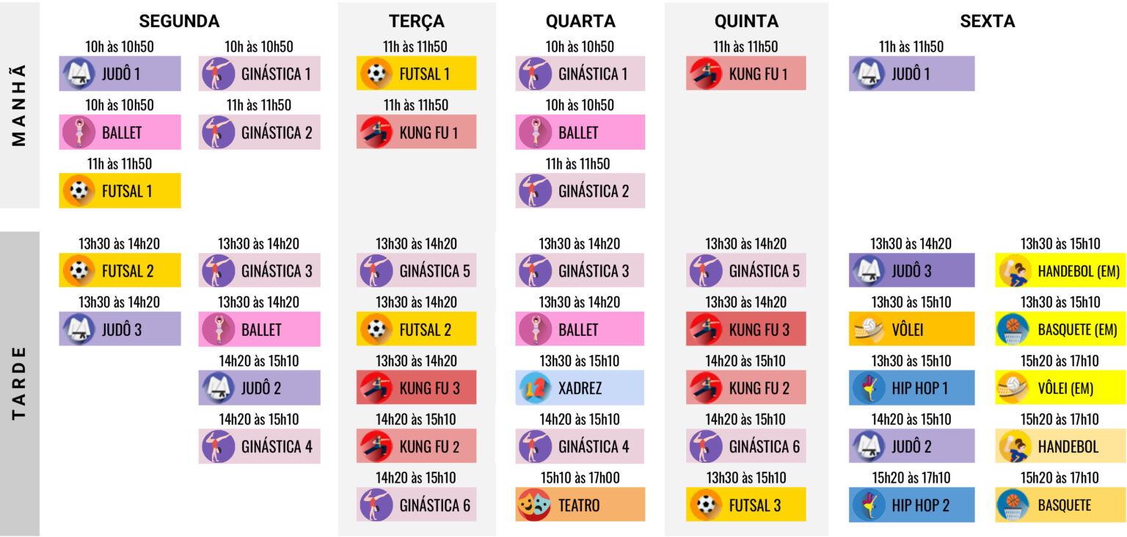Click the theater masks icon for Teatro

533,505
